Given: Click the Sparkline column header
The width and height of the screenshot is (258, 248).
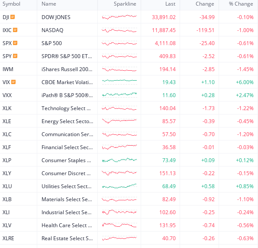Looking at the screenshot, I should 125,4.
